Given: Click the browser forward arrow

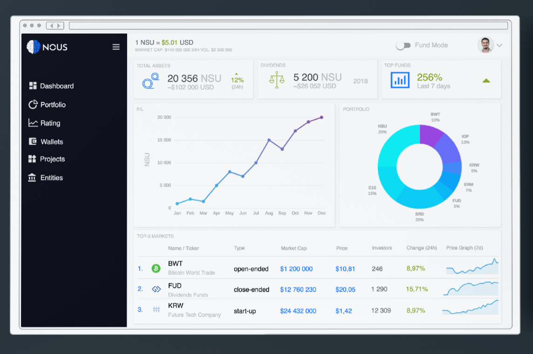Looking at the screenshot, I should click(x=59, y=26).
